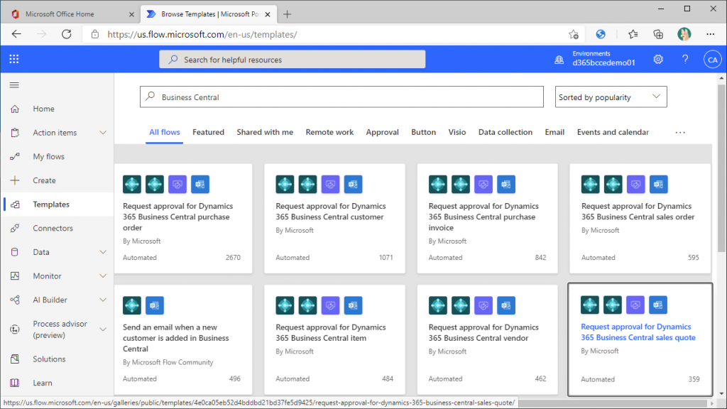This screenshot has width=727, height=409.
Task: Open the Approval tab
Action: 382,132
